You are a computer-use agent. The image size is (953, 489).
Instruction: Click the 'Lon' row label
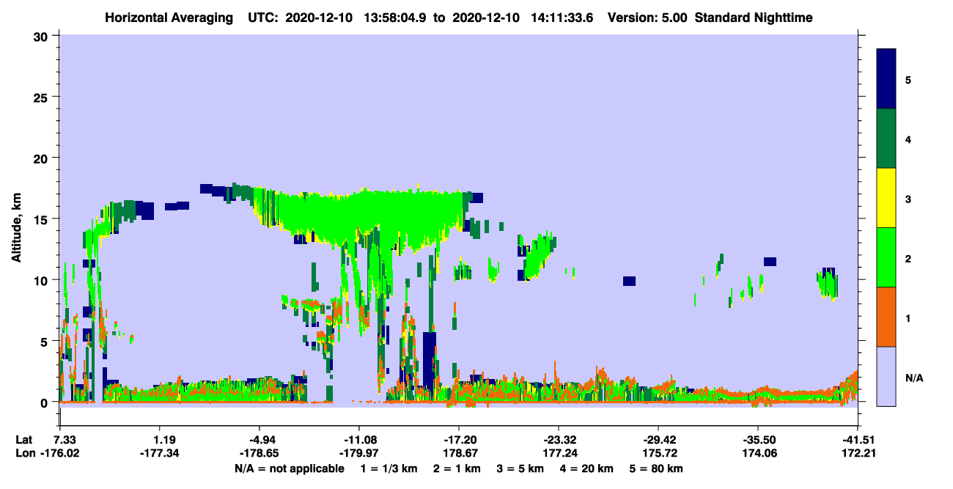pos(24,453)
